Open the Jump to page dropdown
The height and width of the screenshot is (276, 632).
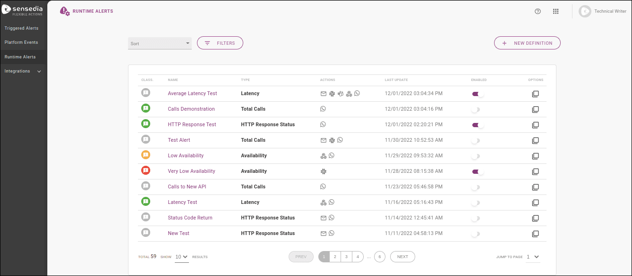point(532,257)
